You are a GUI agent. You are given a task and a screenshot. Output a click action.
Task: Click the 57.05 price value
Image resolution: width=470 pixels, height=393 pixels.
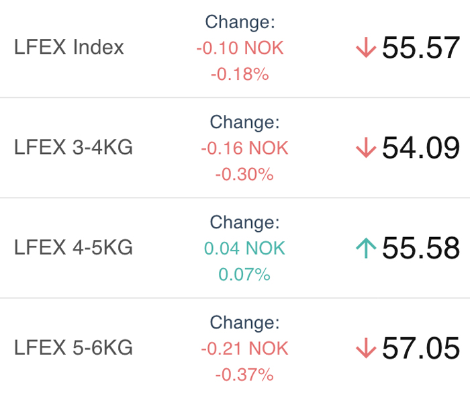(421, 348)
